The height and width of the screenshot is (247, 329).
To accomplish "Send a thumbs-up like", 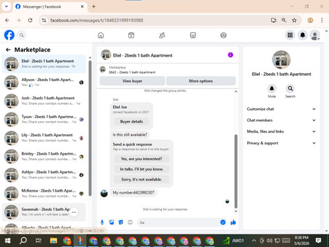I will tap(233, 223).
